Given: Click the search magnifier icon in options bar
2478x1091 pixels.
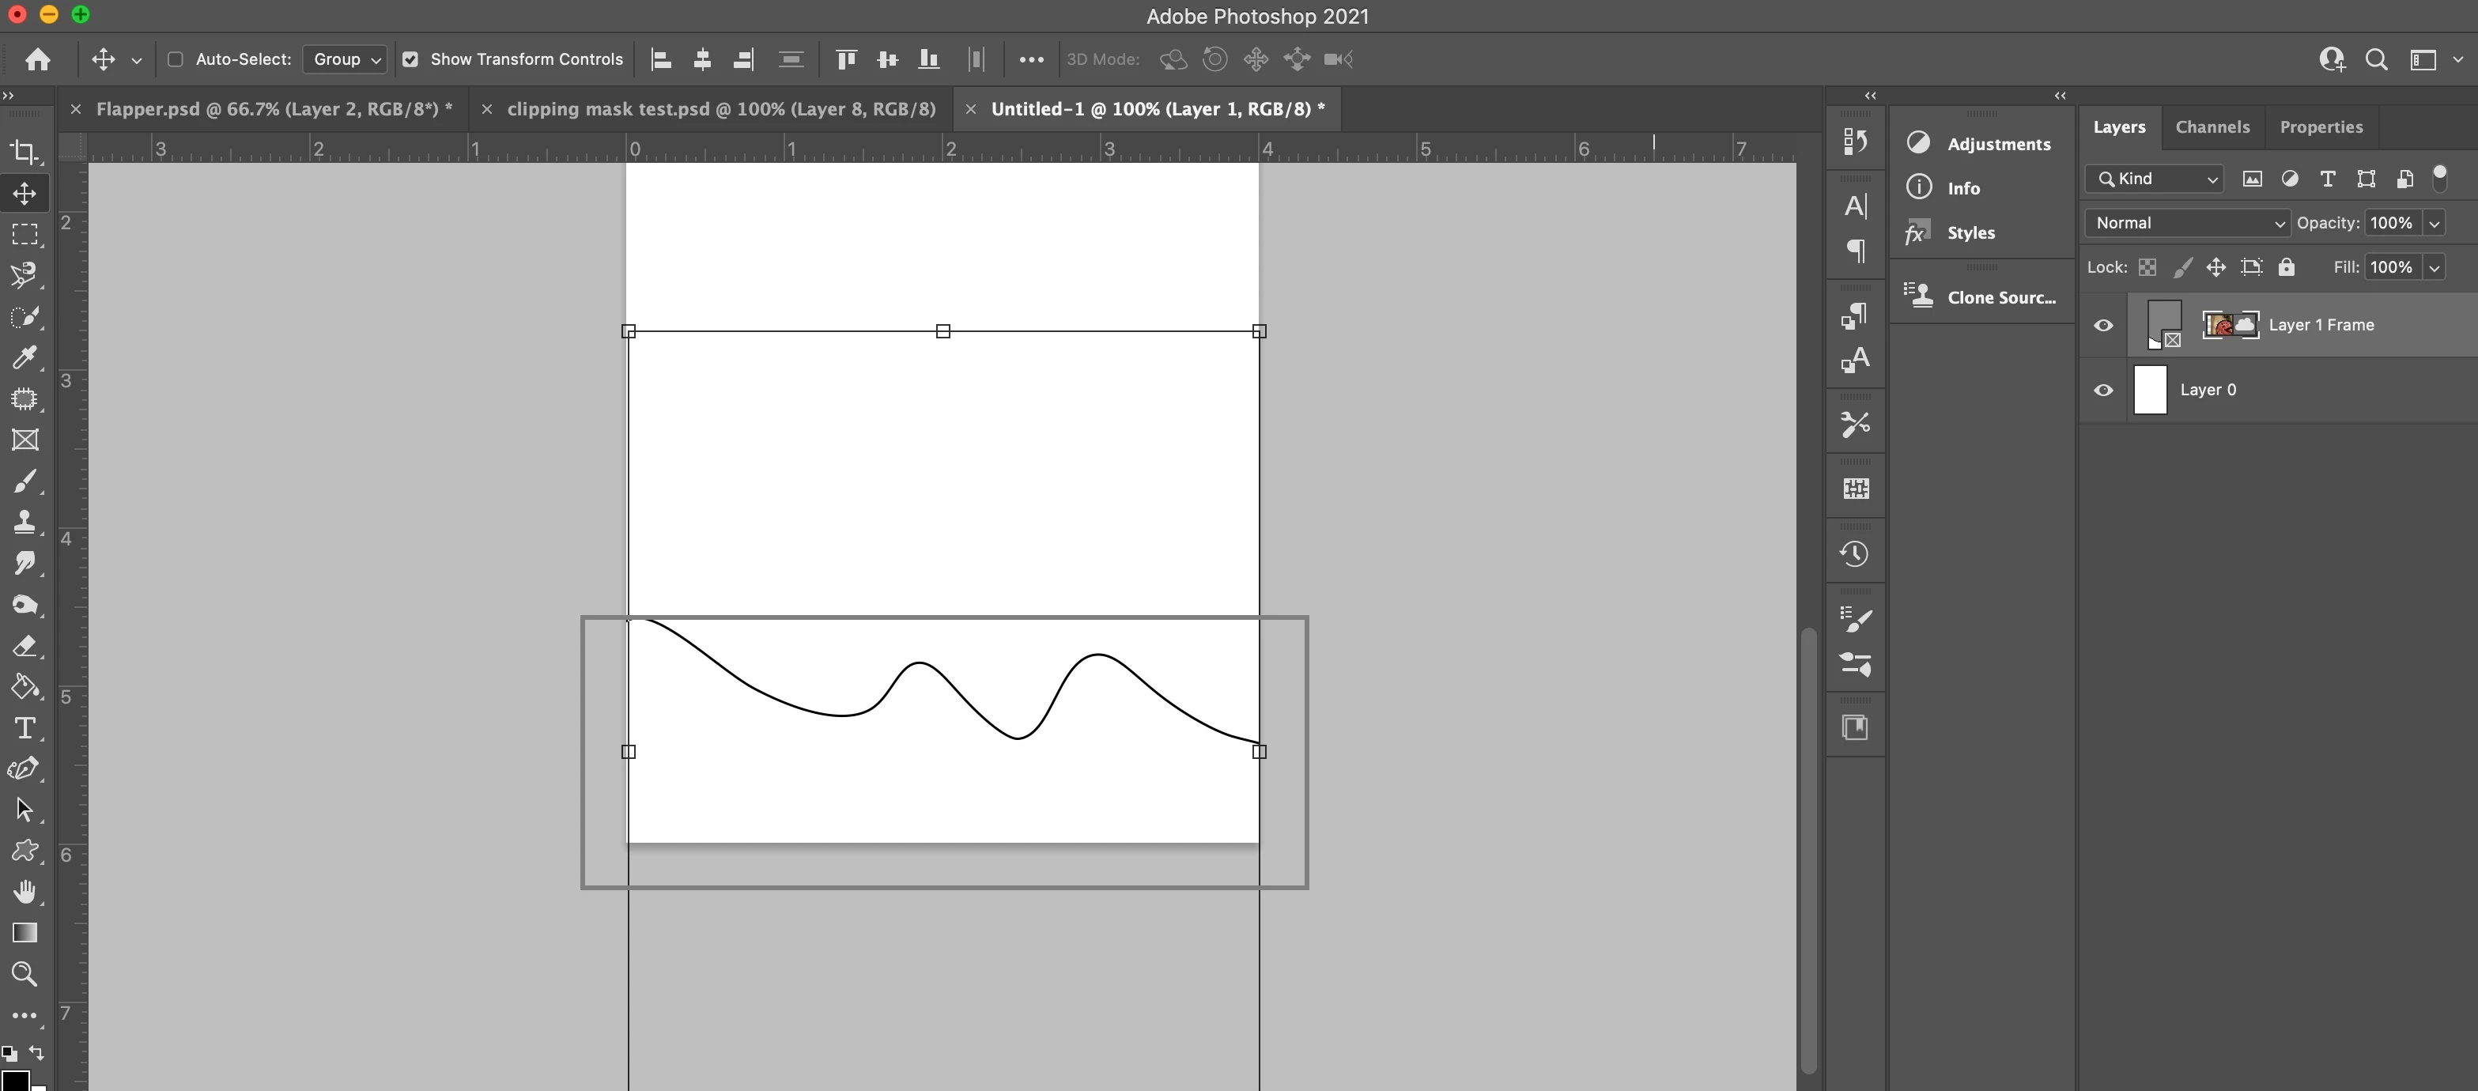Looking at the screenshot, I should coord(2376,59).
